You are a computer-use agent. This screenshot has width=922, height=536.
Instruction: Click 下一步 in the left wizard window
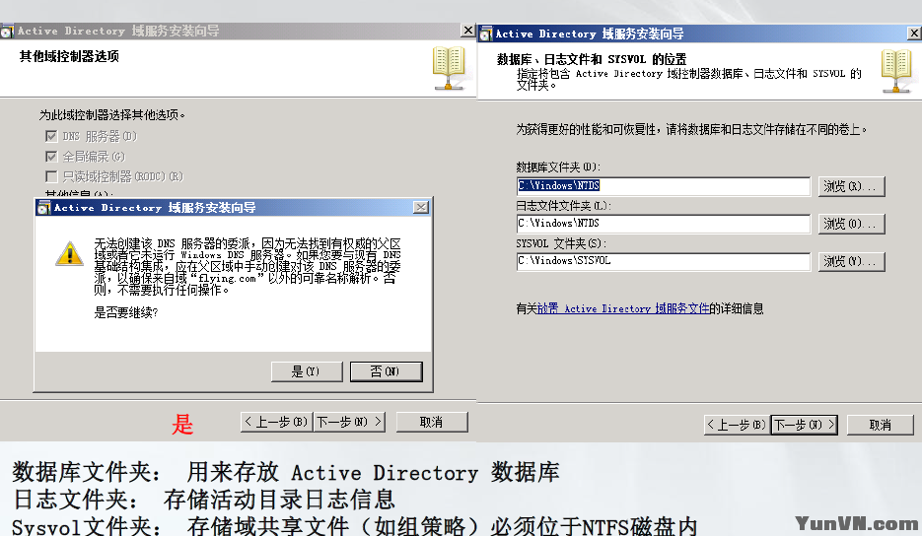[349, 422]
